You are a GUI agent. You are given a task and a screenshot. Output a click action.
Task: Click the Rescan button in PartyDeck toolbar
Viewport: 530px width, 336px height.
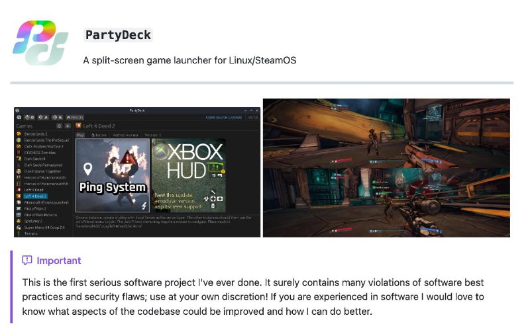tap(75, 117)
